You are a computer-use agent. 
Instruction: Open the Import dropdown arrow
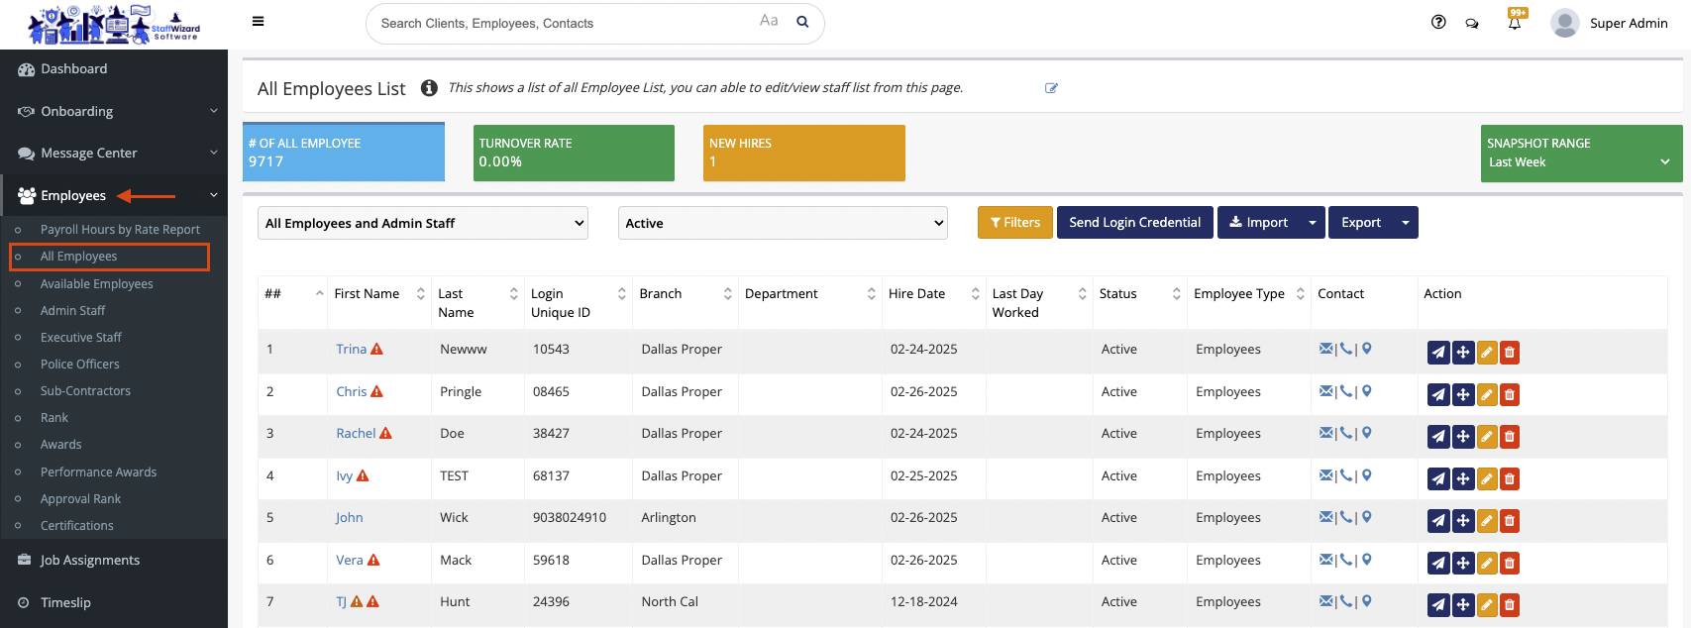(x=1313, y=223)
